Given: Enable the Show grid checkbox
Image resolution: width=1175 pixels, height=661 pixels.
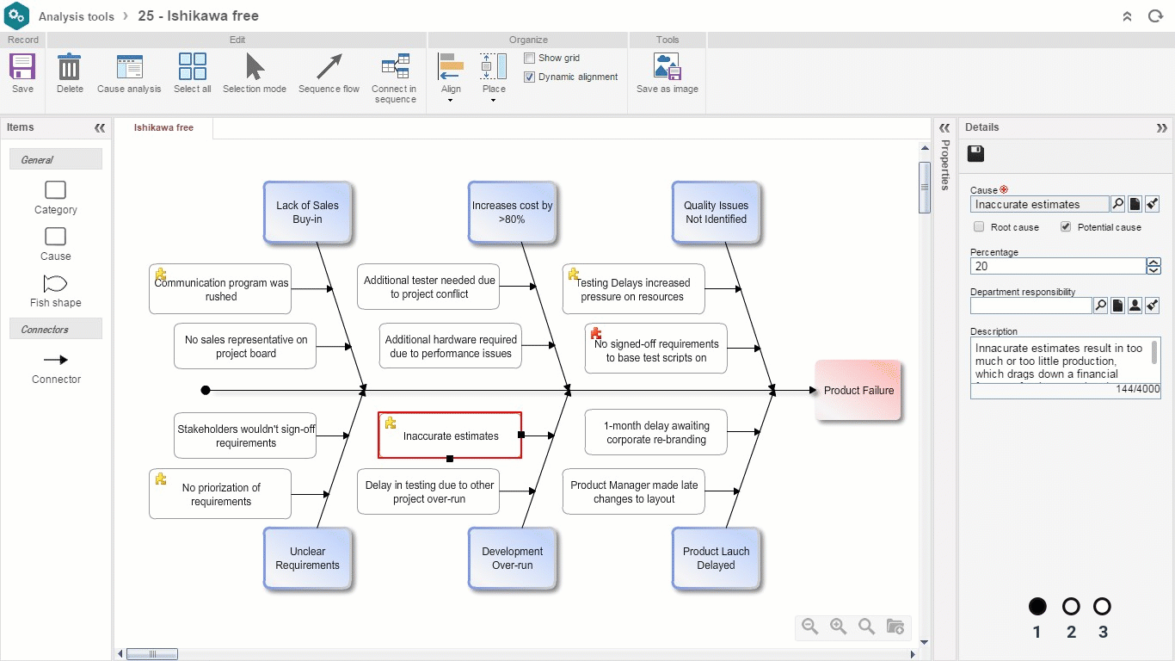Looking at the screenshot, I should pyautogui.click(x=530, y=58).
